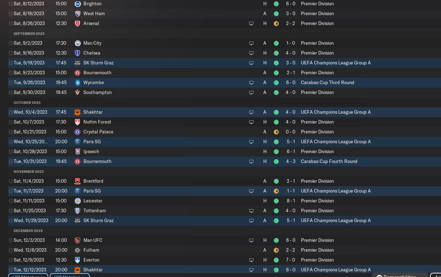
Task: Select the SEPTEMBER 2023 month header
Action: click(x=29, y=34)
